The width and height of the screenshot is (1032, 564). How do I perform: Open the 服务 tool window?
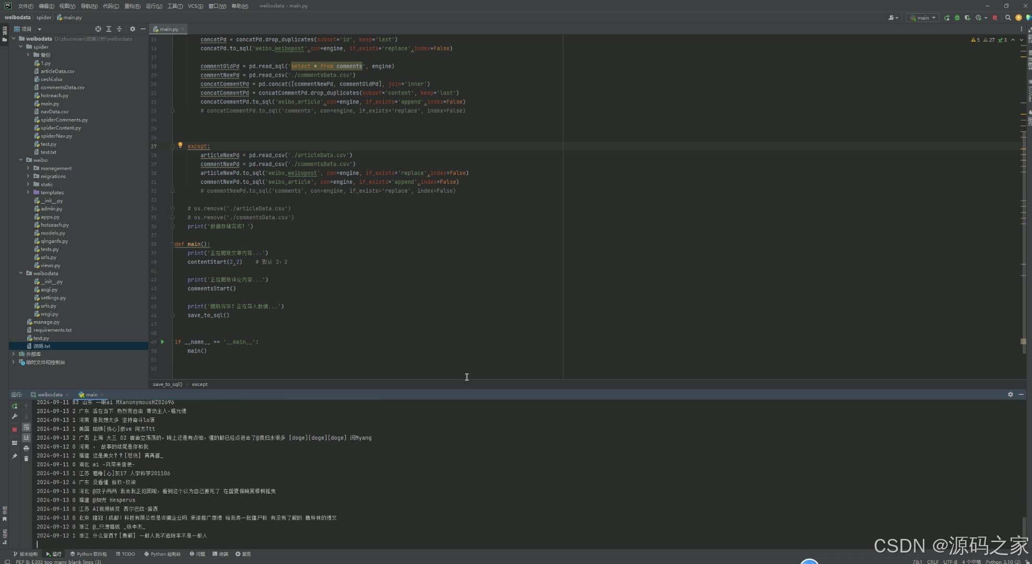click(x=243, y=554)
